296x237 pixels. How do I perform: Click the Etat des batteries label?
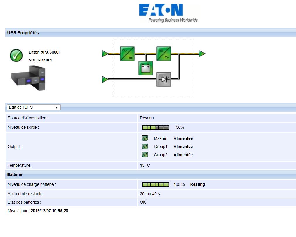coord(24,202)
